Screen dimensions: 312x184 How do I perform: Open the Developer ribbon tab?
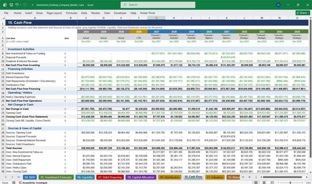tap(120, 13)
